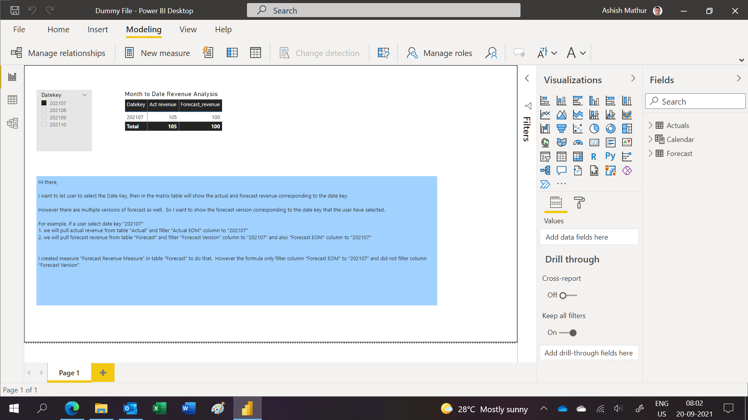Switch to the Data view icon

[x=12, y=100]
